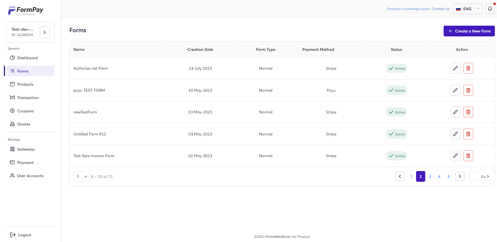
Task: Go to next page arrow in pagination
Action: point(460,177)
